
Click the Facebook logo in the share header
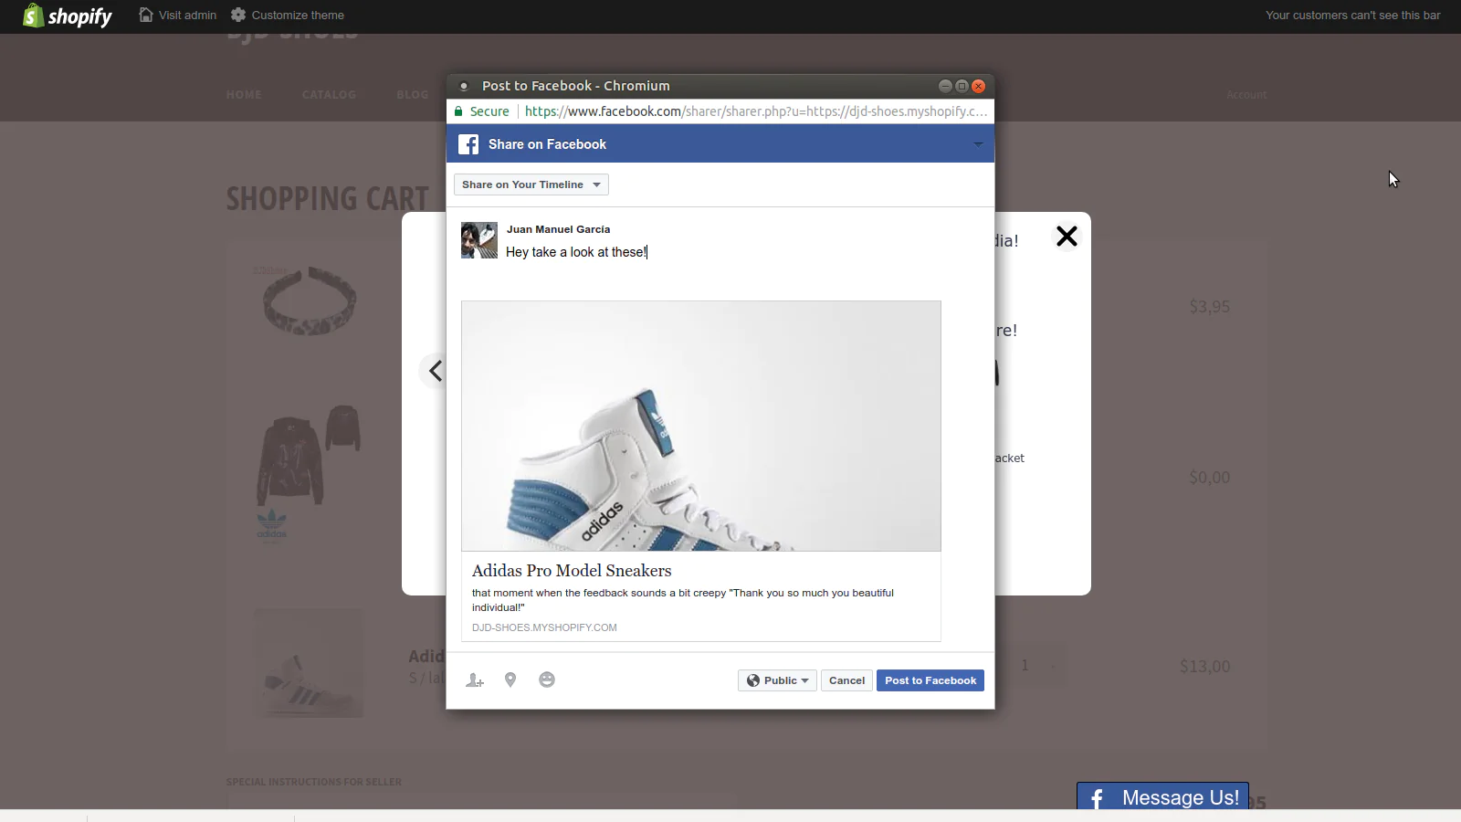coord(468,144)
